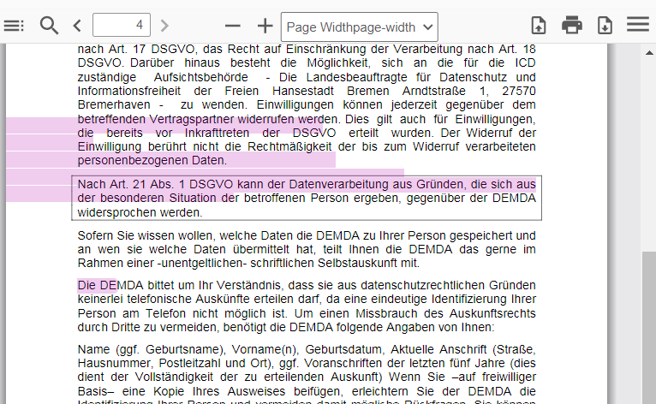Image resolution: width=656 pixels, height=404 pixels.
Task: Download the PDF with the download icon
Action: pos(605,25)
